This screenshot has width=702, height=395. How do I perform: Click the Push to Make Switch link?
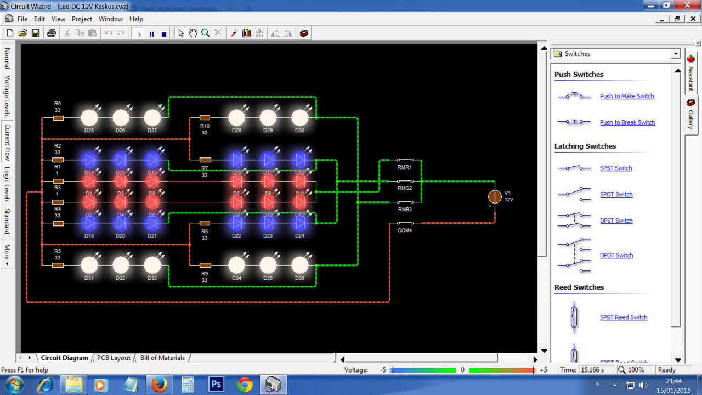click(627, 96)
